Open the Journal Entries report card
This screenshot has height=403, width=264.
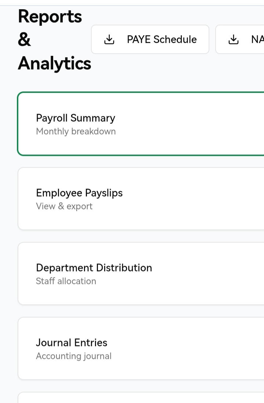point(141,348)
